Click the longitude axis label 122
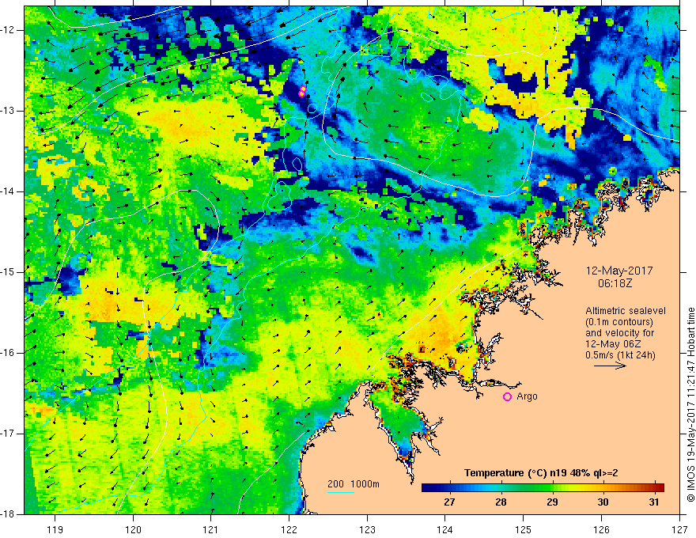This screenshot has width=696, height=538. coord(289,529)
